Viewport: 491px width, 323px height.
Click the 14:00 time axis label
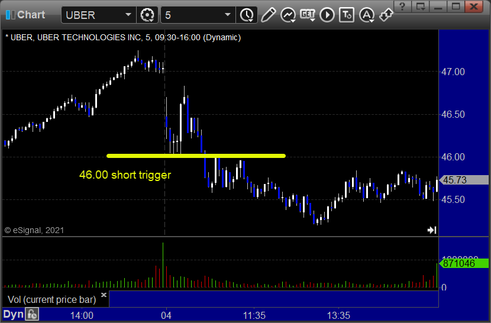[82, 315]
